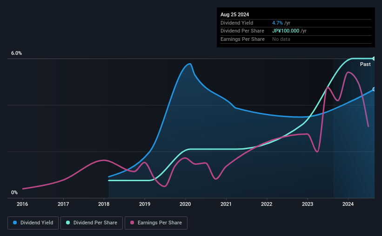Toggle the Dividend Yield legend series
The image size is (382, 236).
pyautogui.click(x=33, y=223)
